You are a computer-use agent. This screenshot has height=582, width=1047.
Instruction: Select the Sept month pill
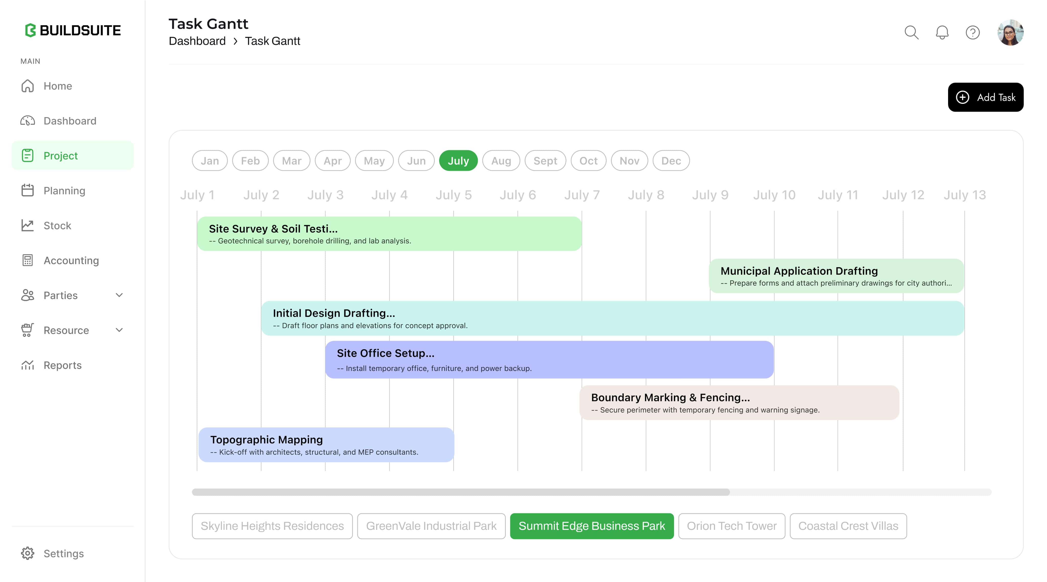point(545,160)
